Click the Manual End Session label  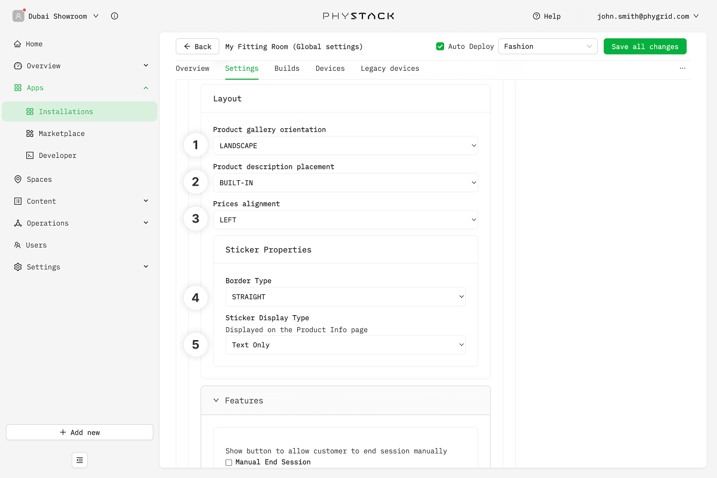point(273,462)
